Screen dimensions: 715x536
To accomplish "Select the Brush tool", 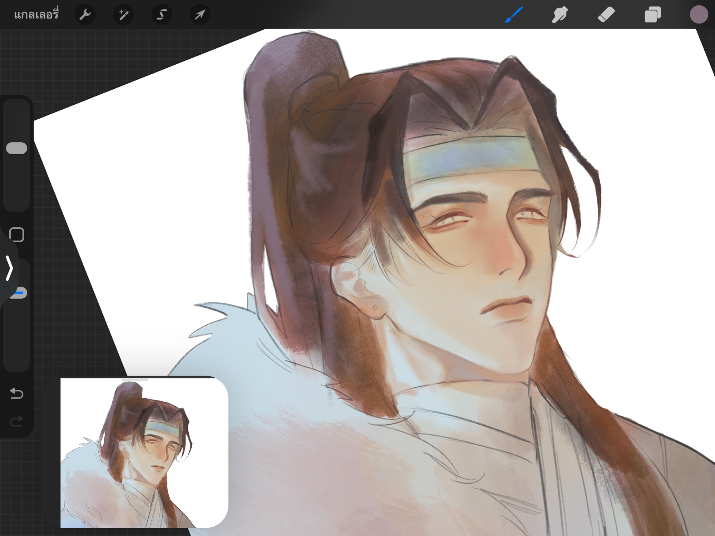I will click(x=514, y=15).
